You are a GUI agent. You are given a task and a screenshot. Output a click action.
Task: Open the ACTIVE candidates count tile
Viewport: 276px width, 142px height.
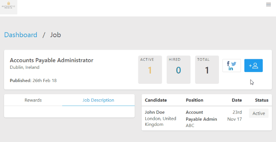point(150,70)
